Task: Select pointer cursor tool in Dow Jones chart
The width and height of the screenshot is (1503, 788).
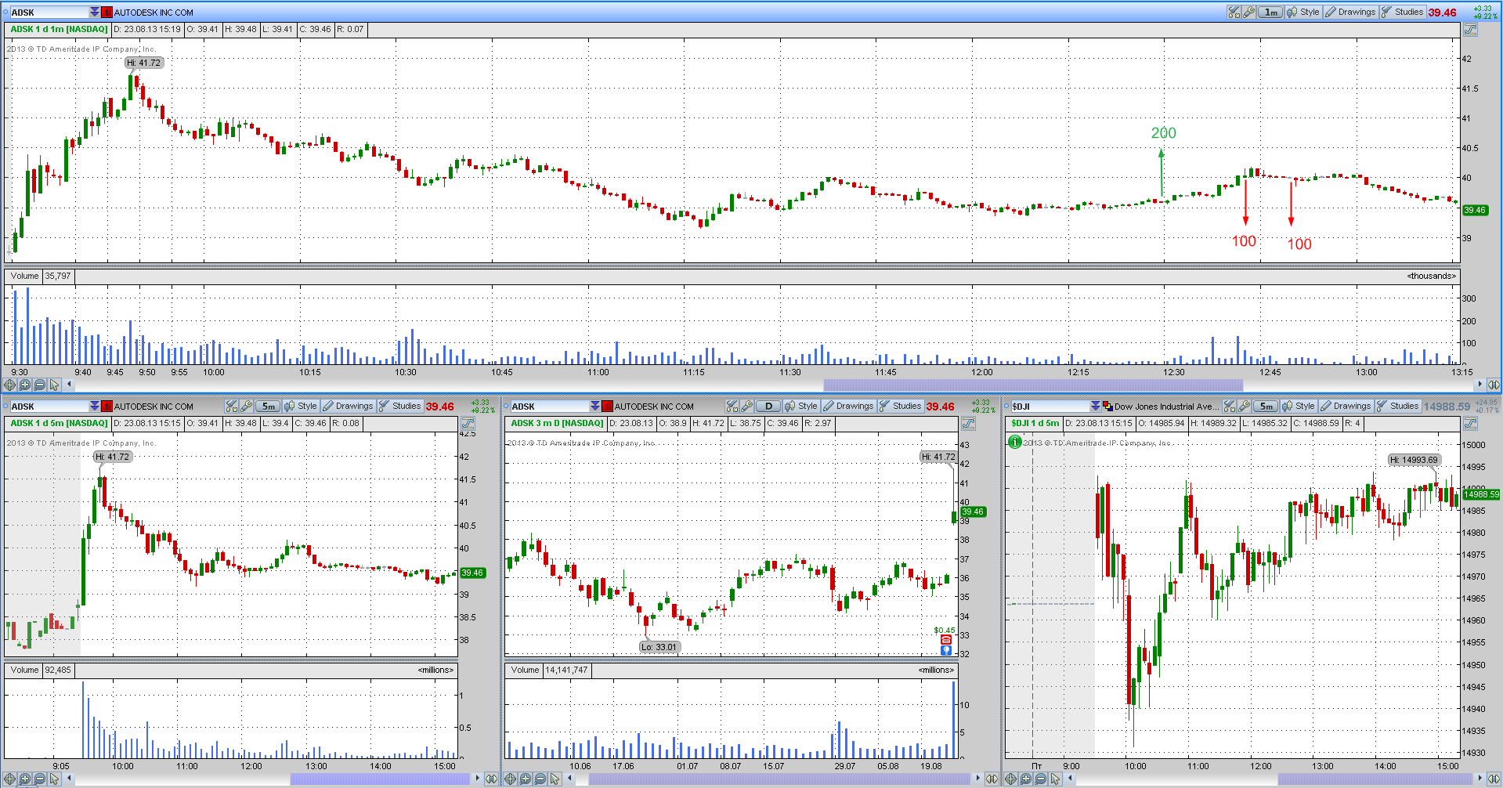Action: pos(1055,779)
